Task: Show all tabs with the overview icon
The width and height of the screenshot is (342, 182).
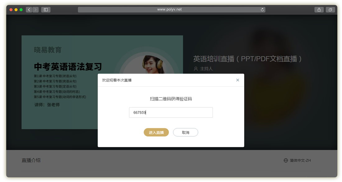Action: [330, 10]
